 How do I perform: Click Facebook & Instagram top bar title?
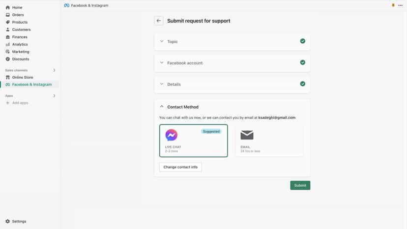point(89,5)
